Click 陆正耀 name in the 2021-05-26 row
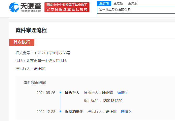 (108, 93)
